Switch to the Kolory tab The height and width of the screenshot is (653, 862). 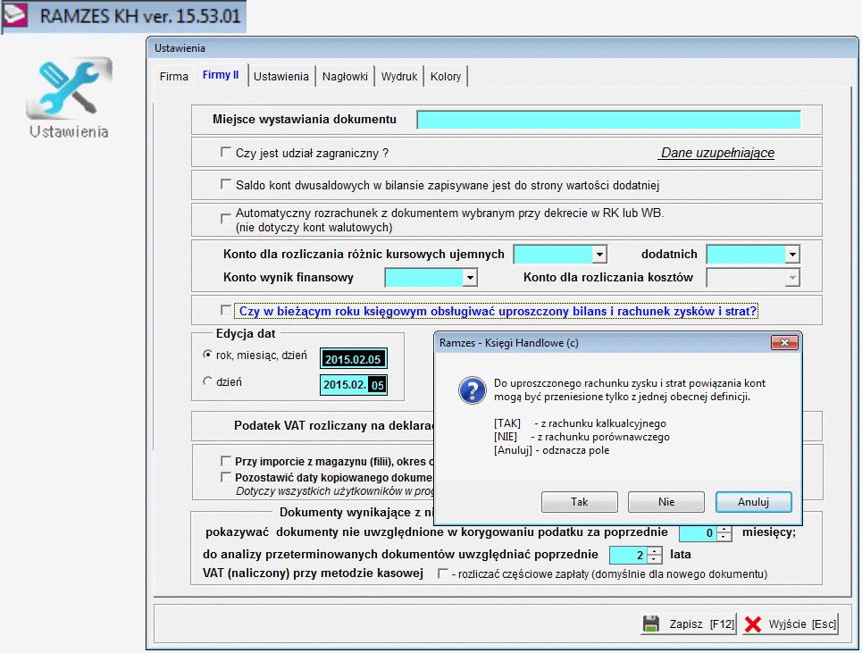446,77
